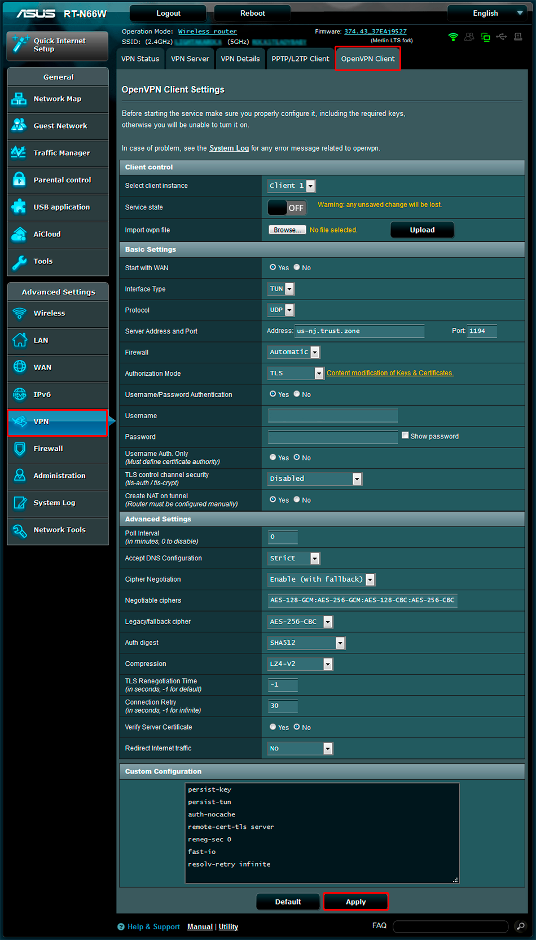Viewport: 536px width, 940px height.
Task: Open Parental control via its padlock icon
Action: [19, 180]
